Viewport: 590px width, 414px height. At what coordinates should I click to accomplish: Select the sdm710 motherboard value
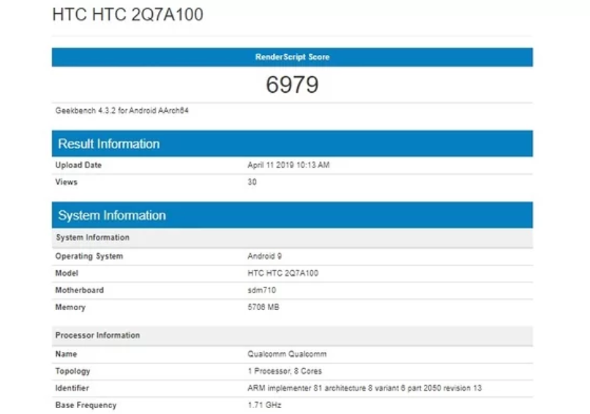[262, 290]
